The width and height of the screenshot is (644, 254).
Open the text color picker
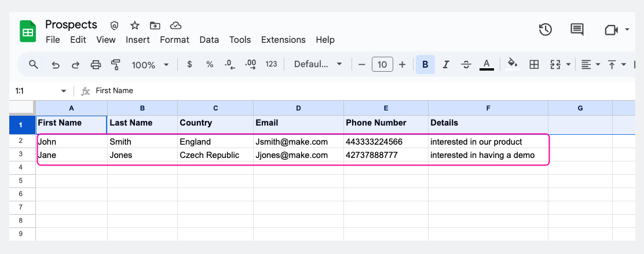click(486, 64)
